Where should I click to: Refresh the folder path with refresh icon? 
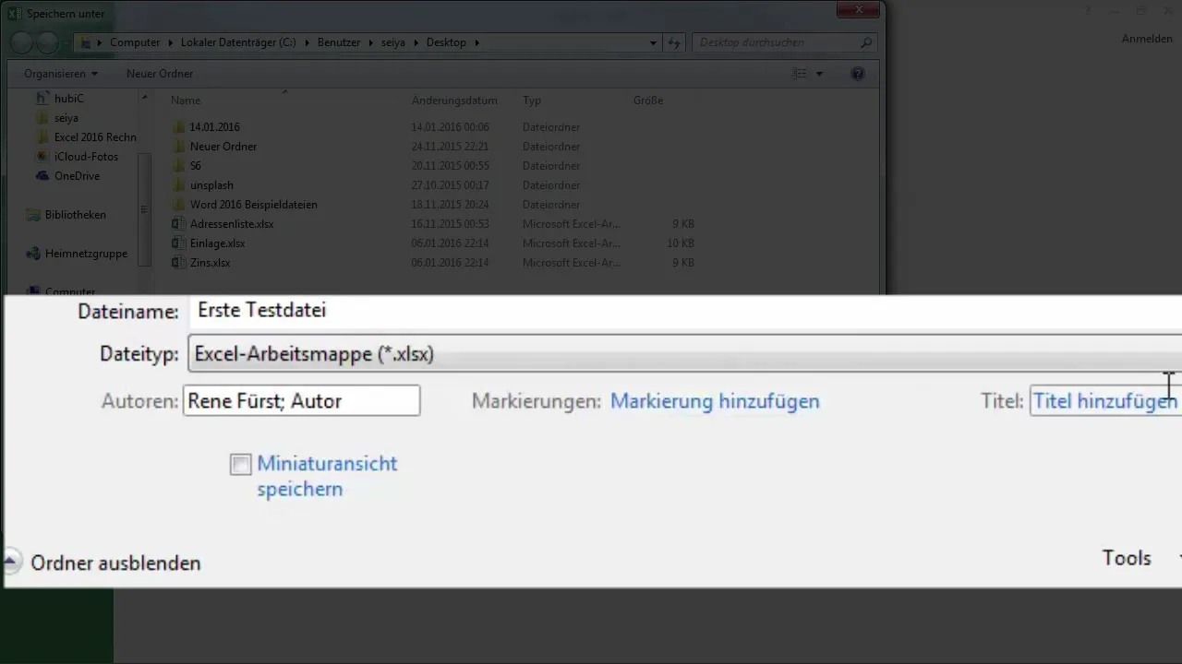(675, 42)
